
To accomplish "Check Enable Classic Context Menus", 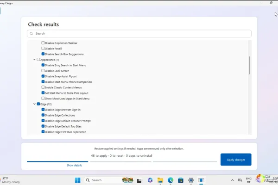I will click(43, 87).
